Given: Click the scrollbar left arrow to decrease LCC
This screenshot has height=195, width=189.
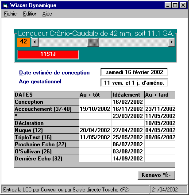Looking at the screenshot, I should point(35,42).
